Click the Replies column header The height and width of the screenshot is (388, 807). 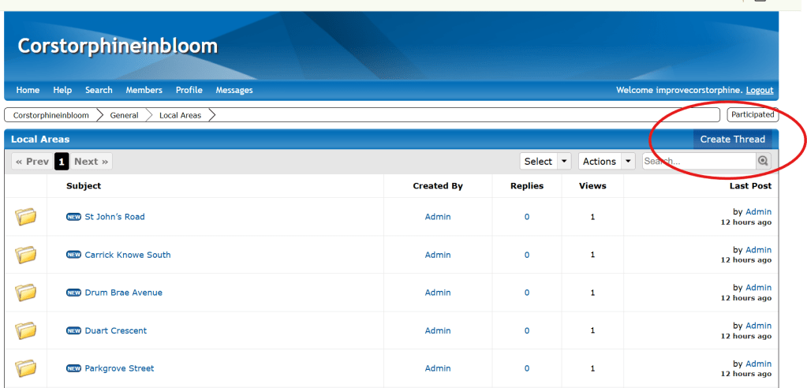pyautogui.click(x=526, y=186)
